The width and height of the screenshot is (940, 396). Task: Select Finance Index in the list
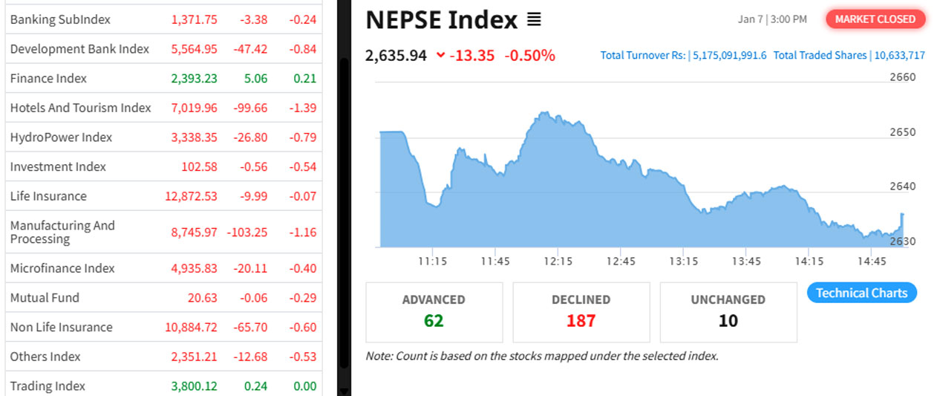48,79
